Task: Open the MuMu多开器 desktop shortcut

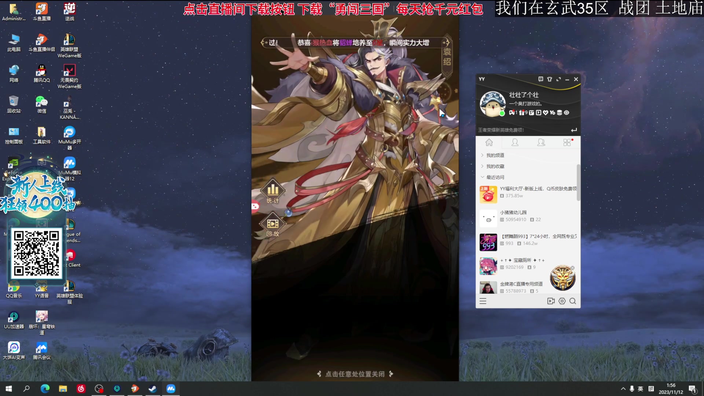Action: coord(70,138)
